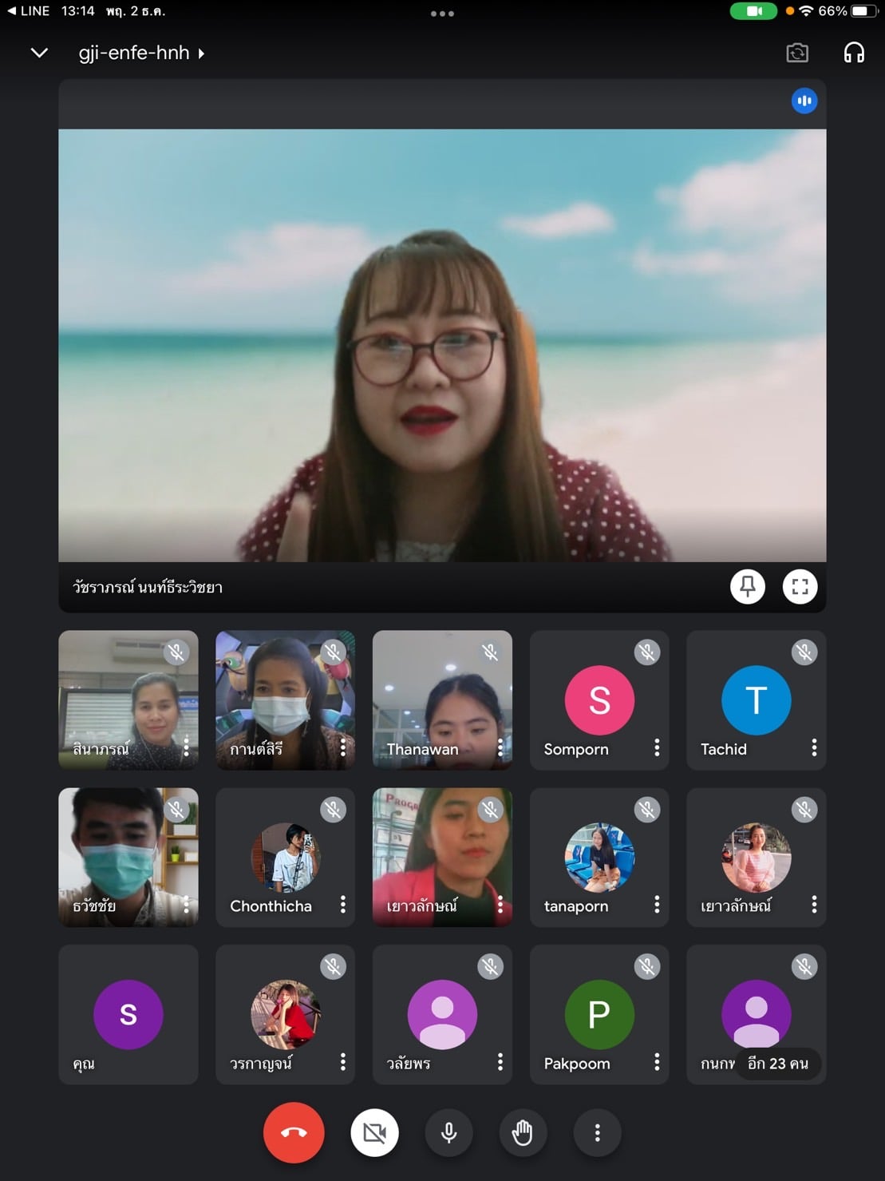This screenshot has width=885, height=1181.
Task: Raise hand in the meeting
Action: pyautogui.click(x=523, y=1132)
